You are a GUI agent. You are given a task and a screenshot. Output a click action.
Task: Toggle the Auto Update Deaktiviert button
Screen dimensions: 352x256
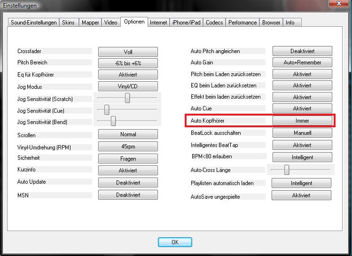[x=128, y=183]
